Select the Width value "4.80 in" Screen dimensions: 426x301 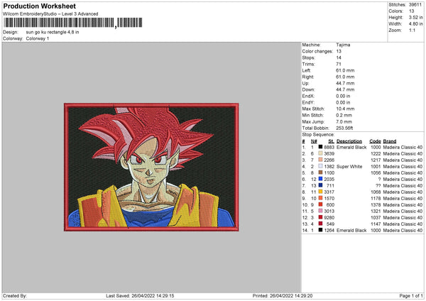coord(415,24)
